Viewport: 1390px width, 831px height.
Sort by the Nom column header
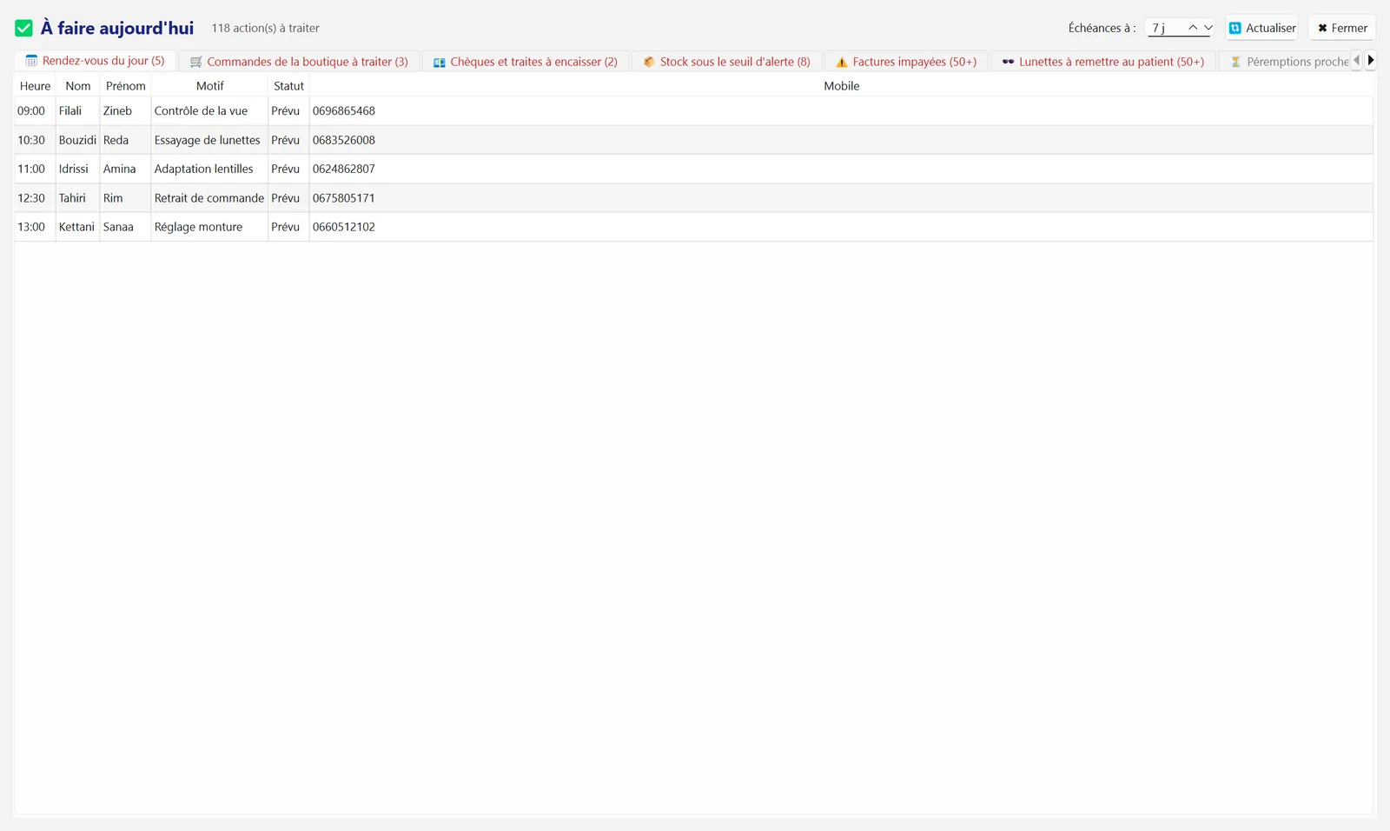[x=78, y=86]
